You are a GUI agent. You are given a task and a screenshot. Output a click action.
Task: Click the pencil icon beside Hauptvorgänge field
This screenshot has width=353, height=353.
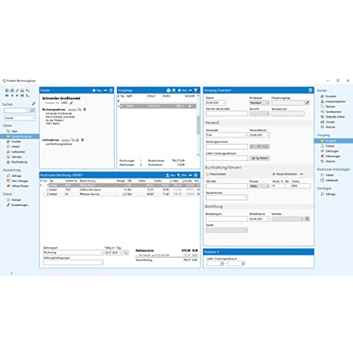pos(307,103)
